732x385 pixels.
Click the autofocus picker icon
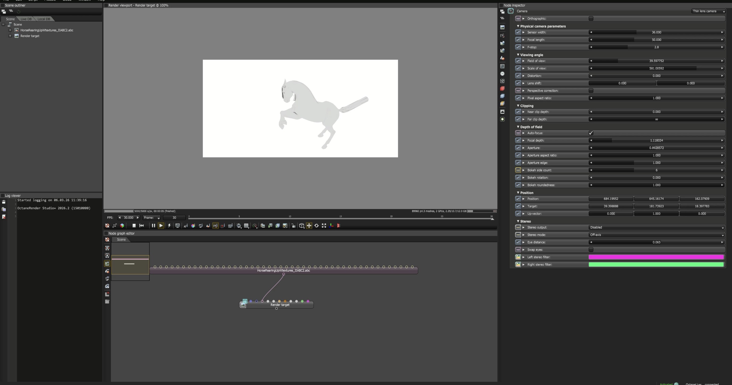point(186,226)
